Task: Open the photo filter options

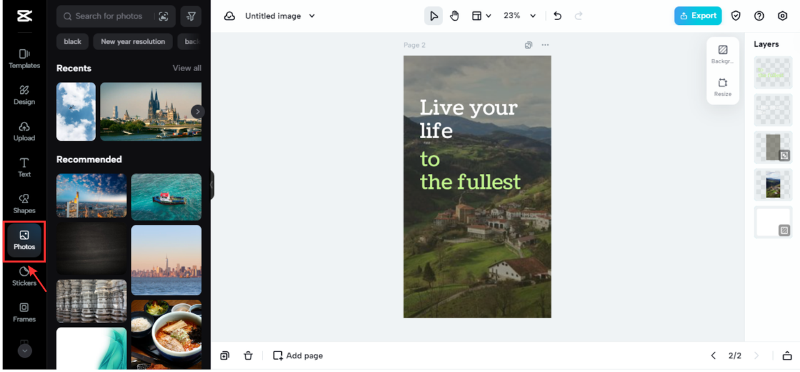Action: 191,16
